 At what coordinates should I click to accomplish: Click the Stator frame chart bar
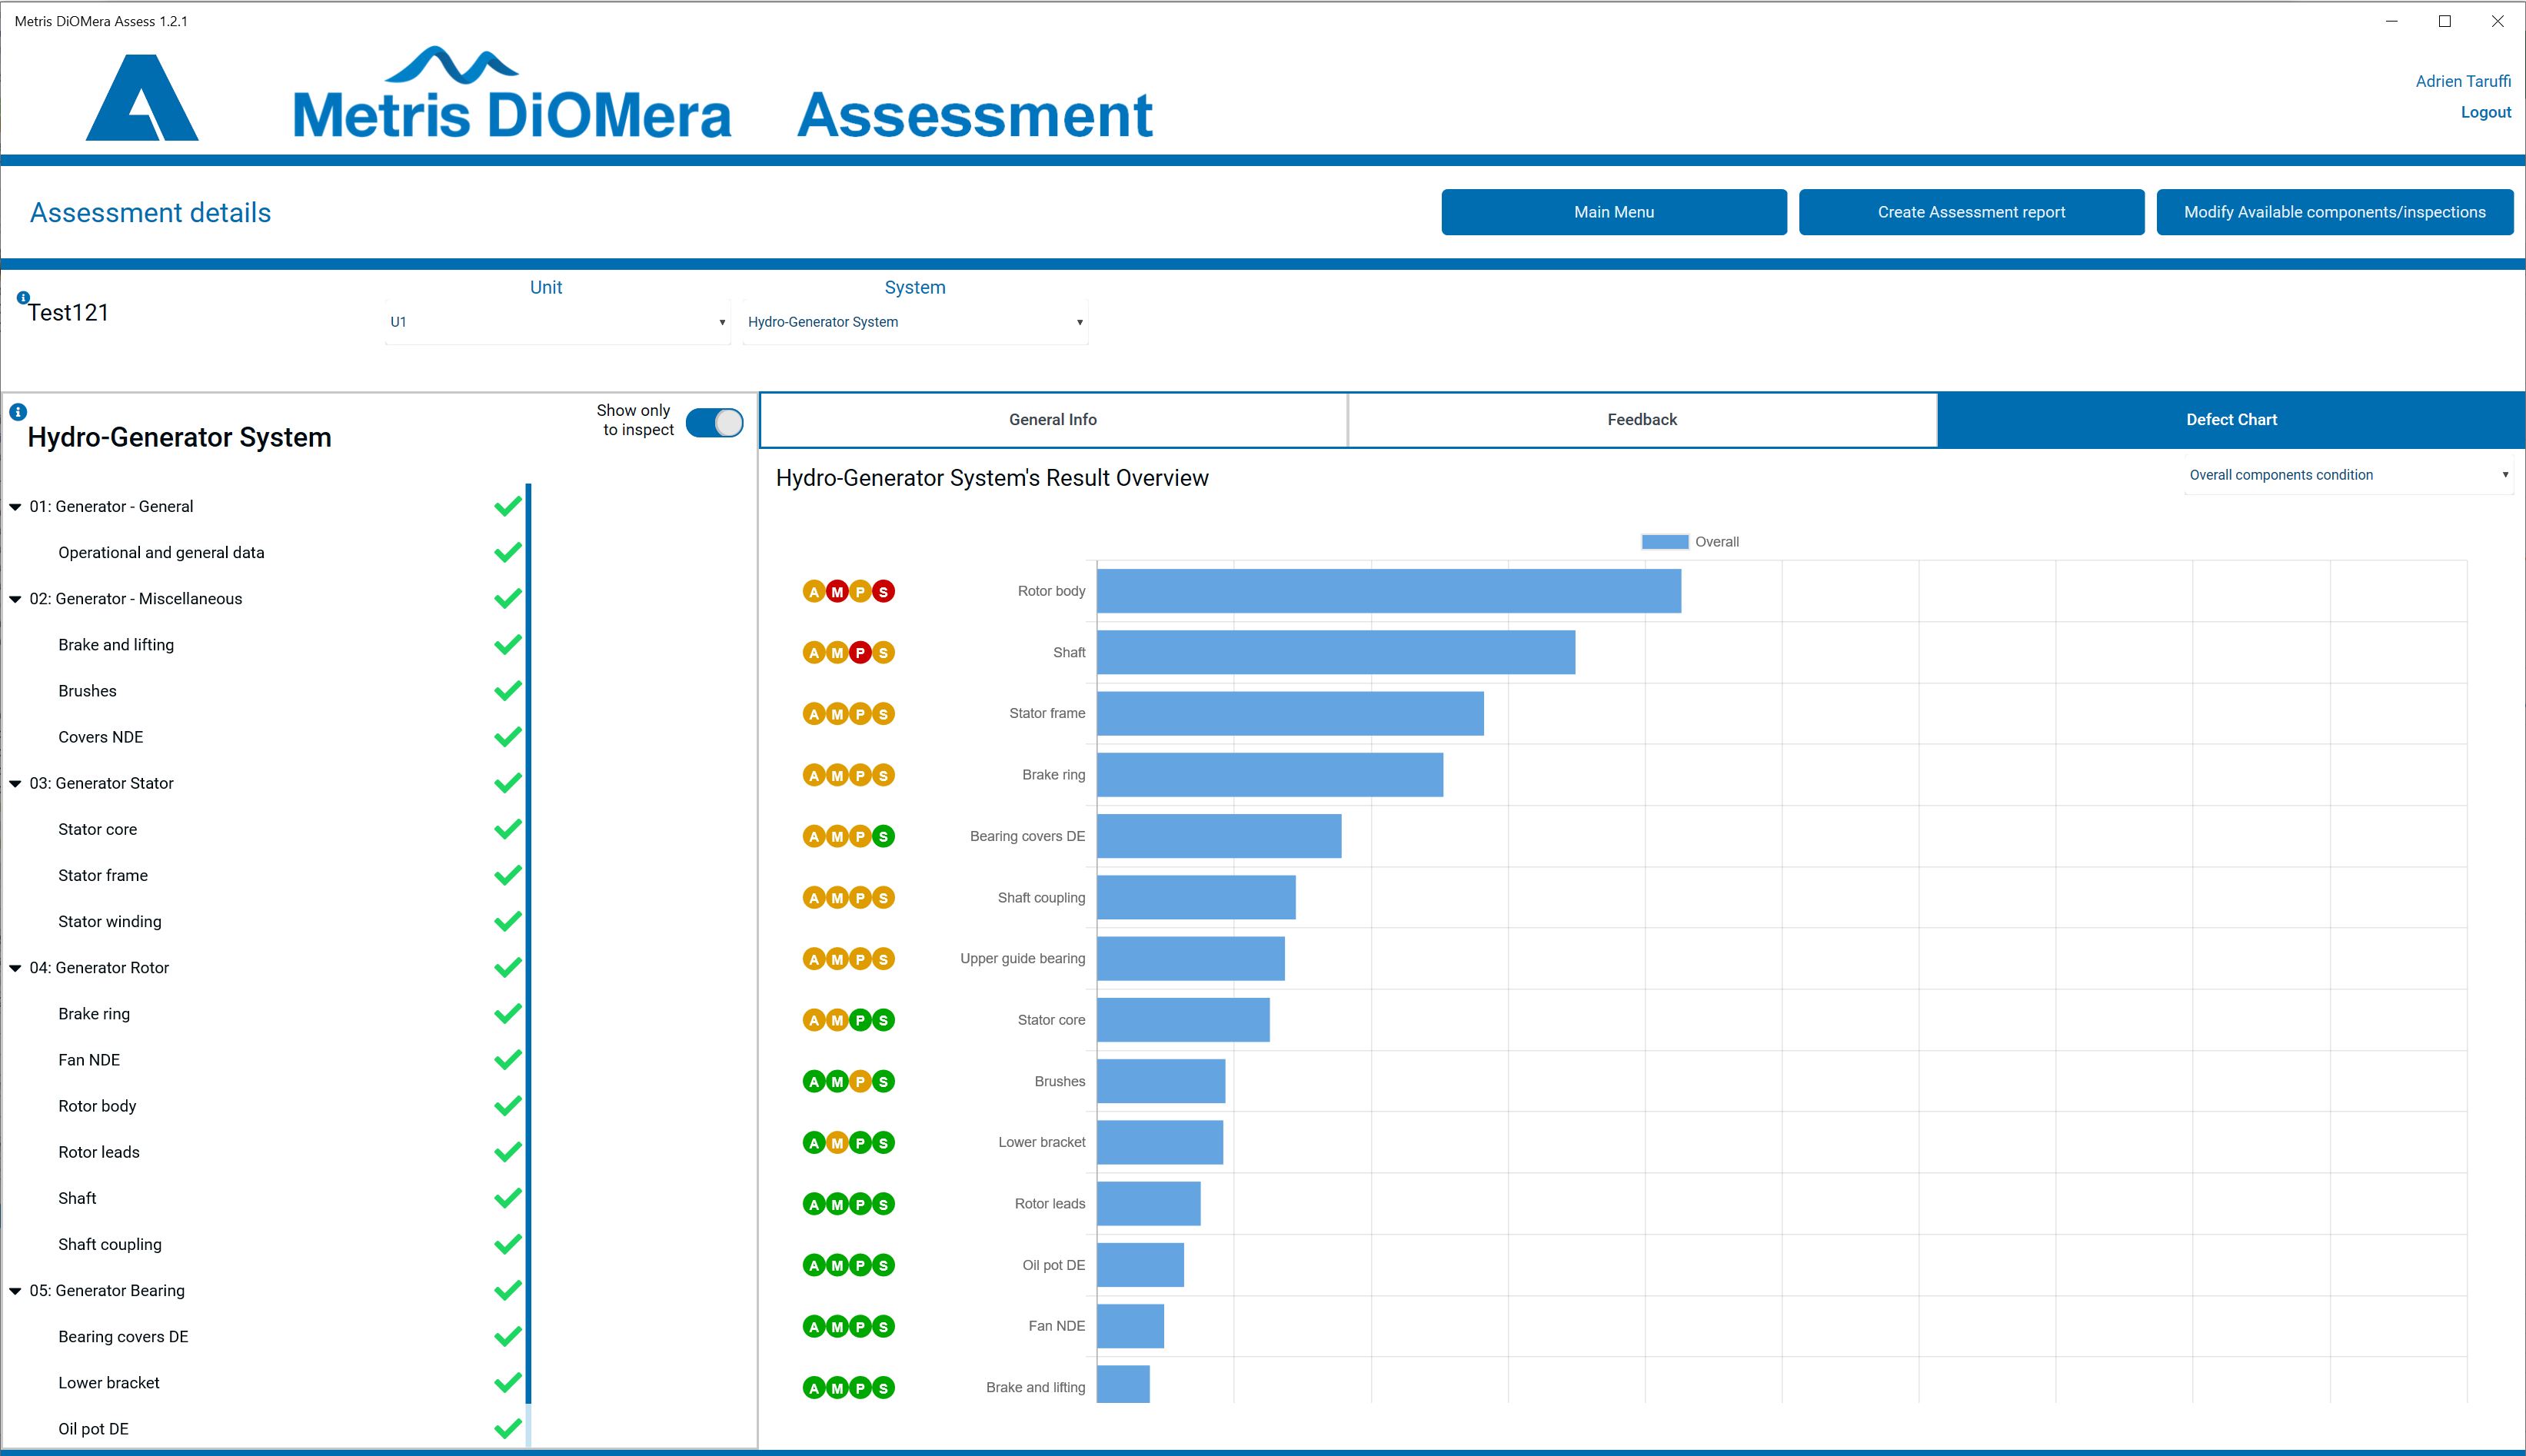tap(1290, 714)
